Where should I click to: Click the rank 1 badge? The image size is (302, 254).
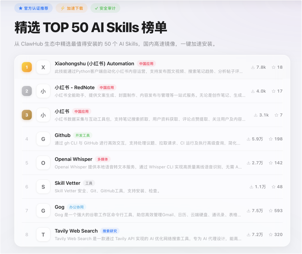pos(27,67)
